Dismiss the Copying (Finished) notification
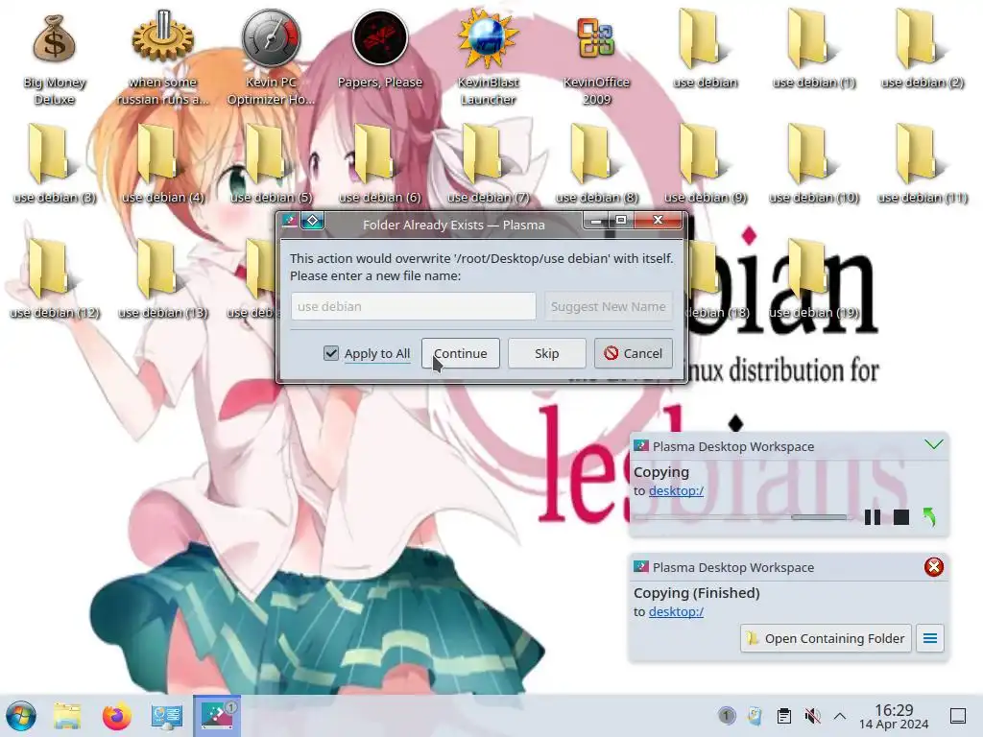Screen dimensions: 983x737 coord(933,566)
